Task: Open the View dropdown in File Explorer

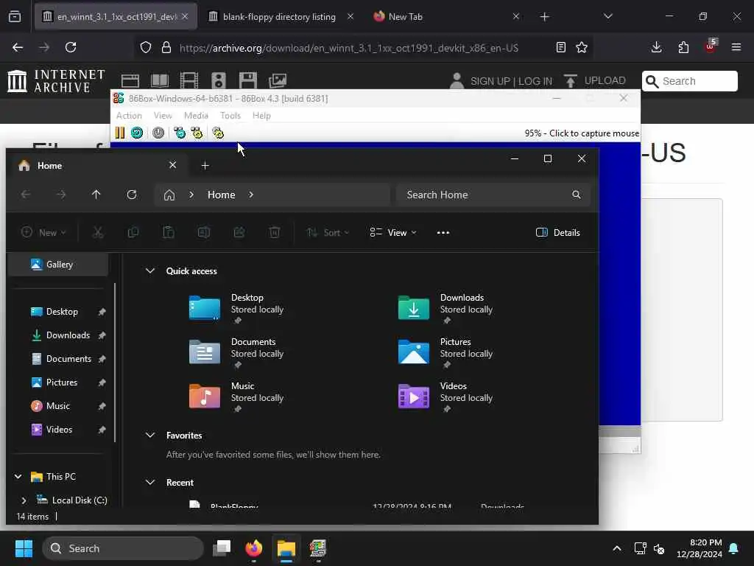Action: (x=393, y=232)
